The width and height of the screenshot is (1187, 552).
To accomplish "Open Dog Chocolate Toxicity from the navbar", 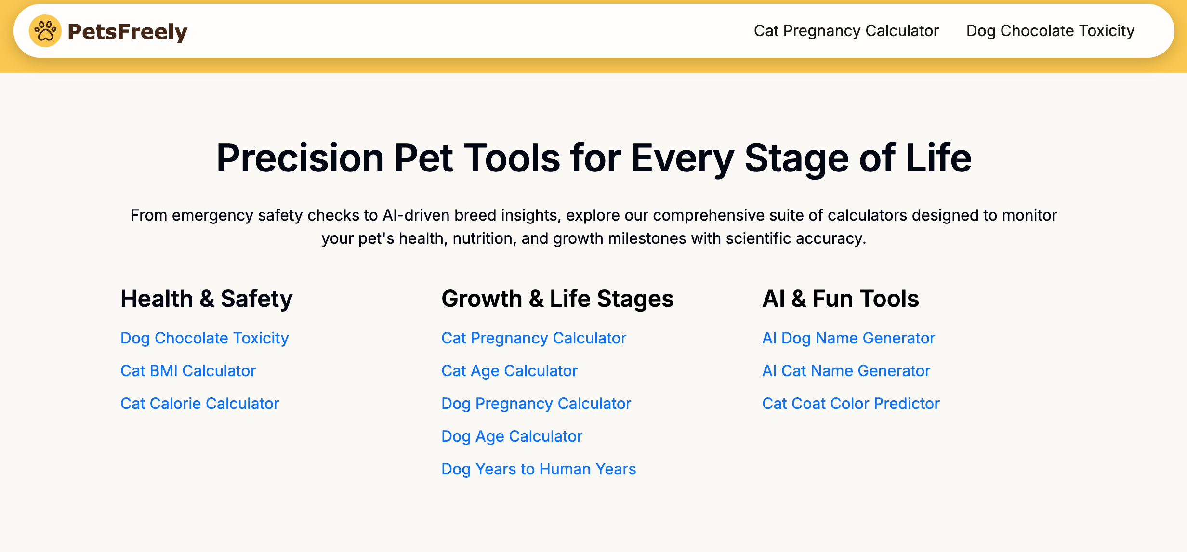I will (x=1050, y=30).
